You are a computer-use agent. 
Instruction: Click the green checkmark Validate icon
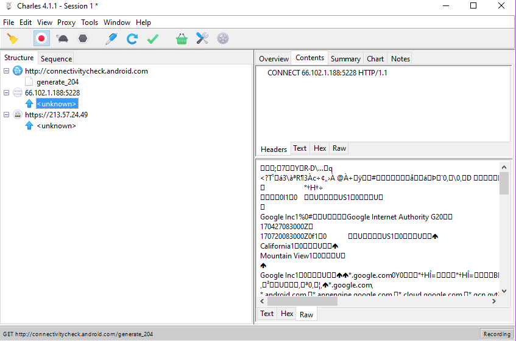153,39
